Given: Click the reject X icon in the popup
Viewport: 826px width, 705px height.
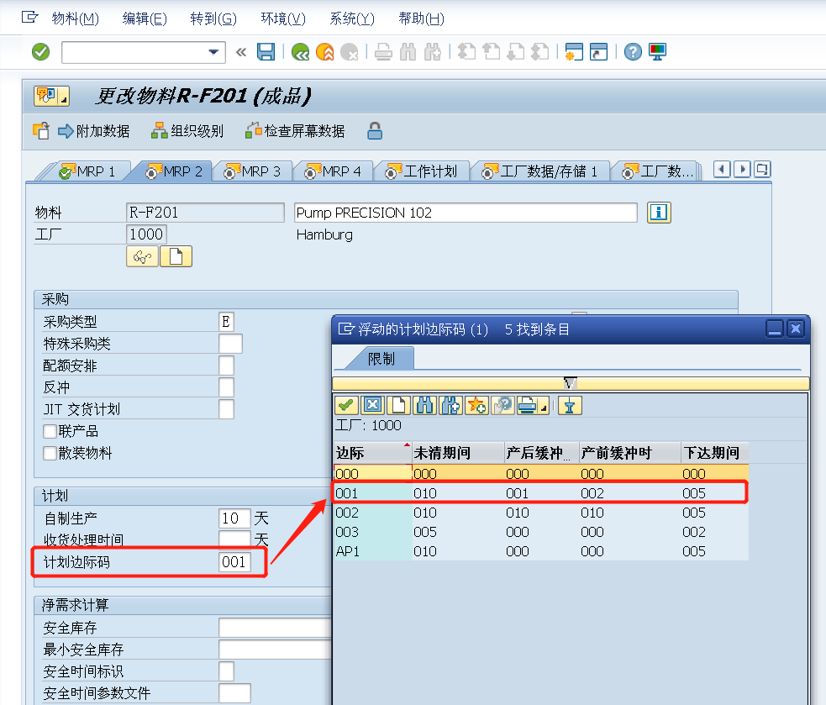Looking at the screenshot, I should tap(372, 405).
